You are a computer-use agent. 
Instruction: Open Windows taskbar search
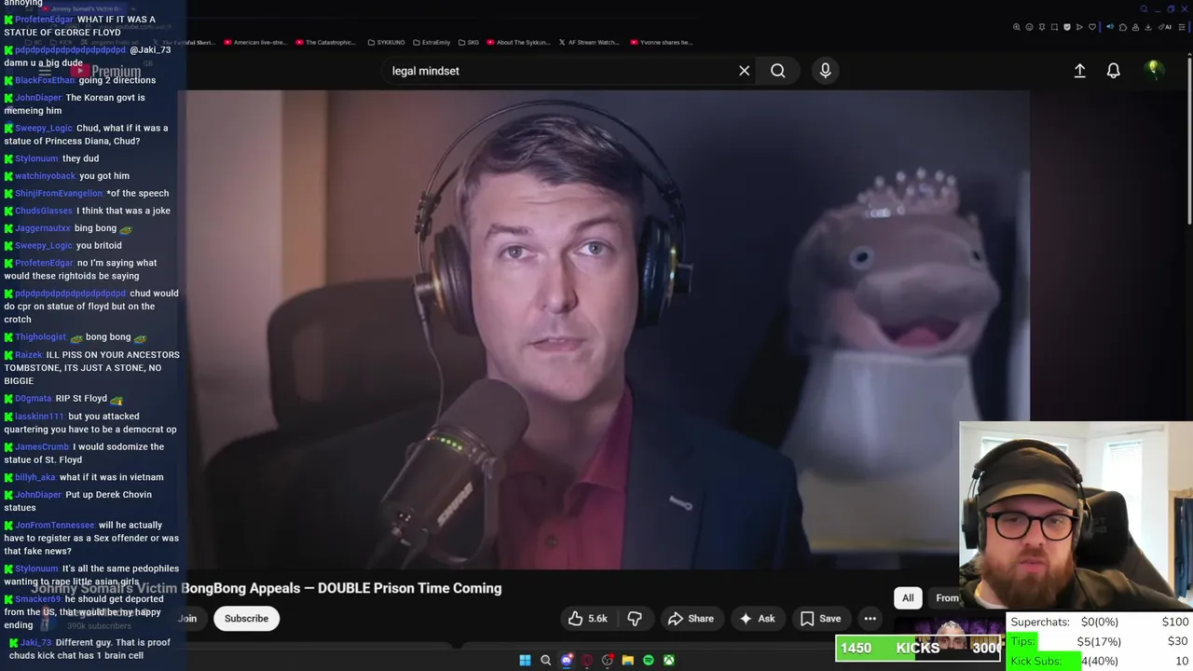545,660
